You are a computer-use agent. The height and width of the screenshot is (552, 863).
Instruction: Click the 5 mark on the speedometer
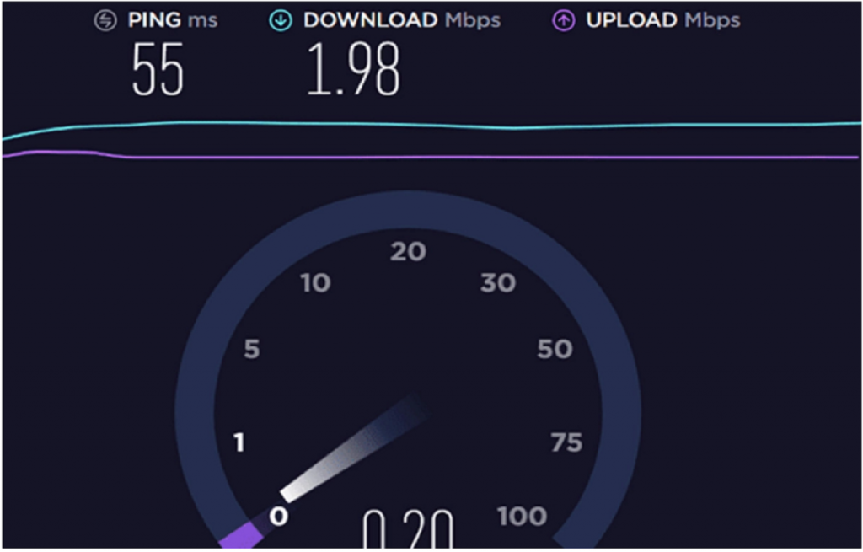point(251,349)
